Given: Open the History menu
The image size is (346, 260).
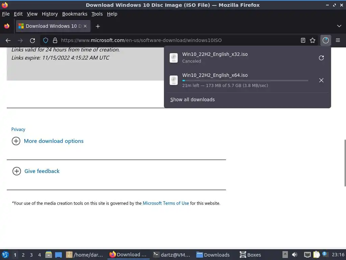Looking at the screenshot, I should [50, 14].
